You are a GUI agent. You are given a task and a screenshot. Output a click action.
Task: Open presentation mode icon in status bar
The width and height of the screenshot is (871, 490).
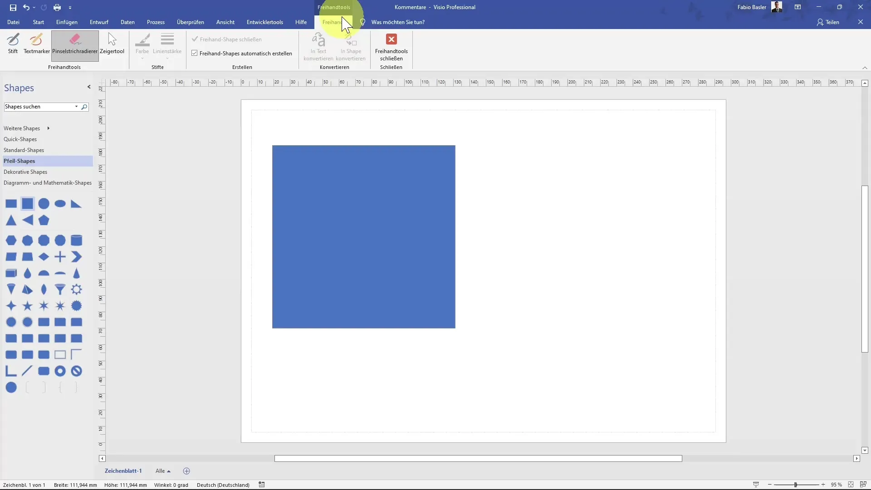click(756, 485)
